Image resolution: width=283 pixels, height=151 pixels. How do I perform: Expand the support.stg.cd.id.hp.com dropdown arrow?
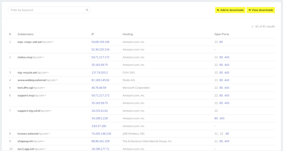(x=51, y=111)
